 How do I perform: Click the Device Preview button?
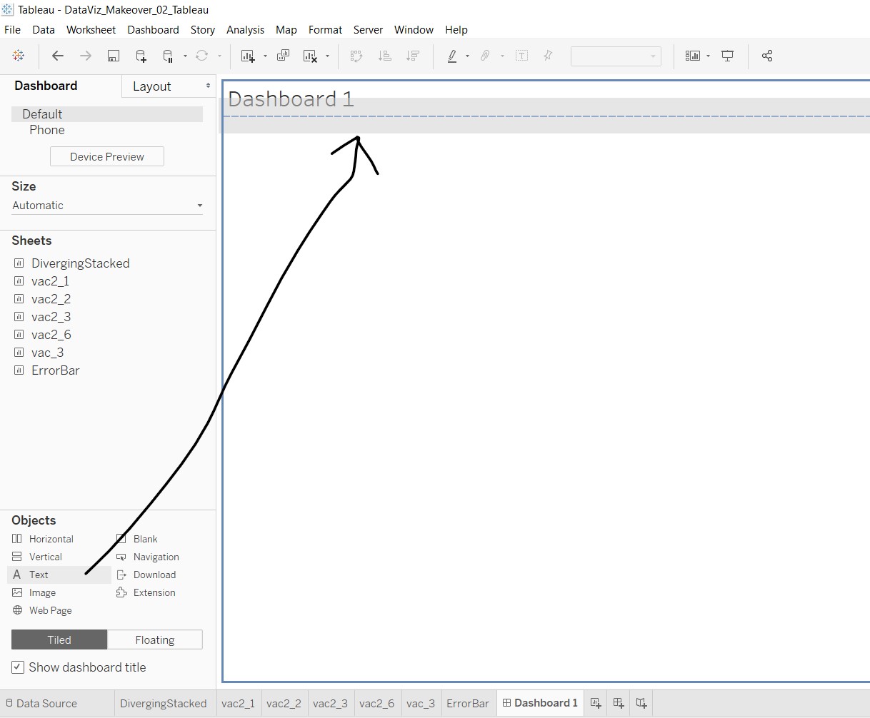coord(107,157)
